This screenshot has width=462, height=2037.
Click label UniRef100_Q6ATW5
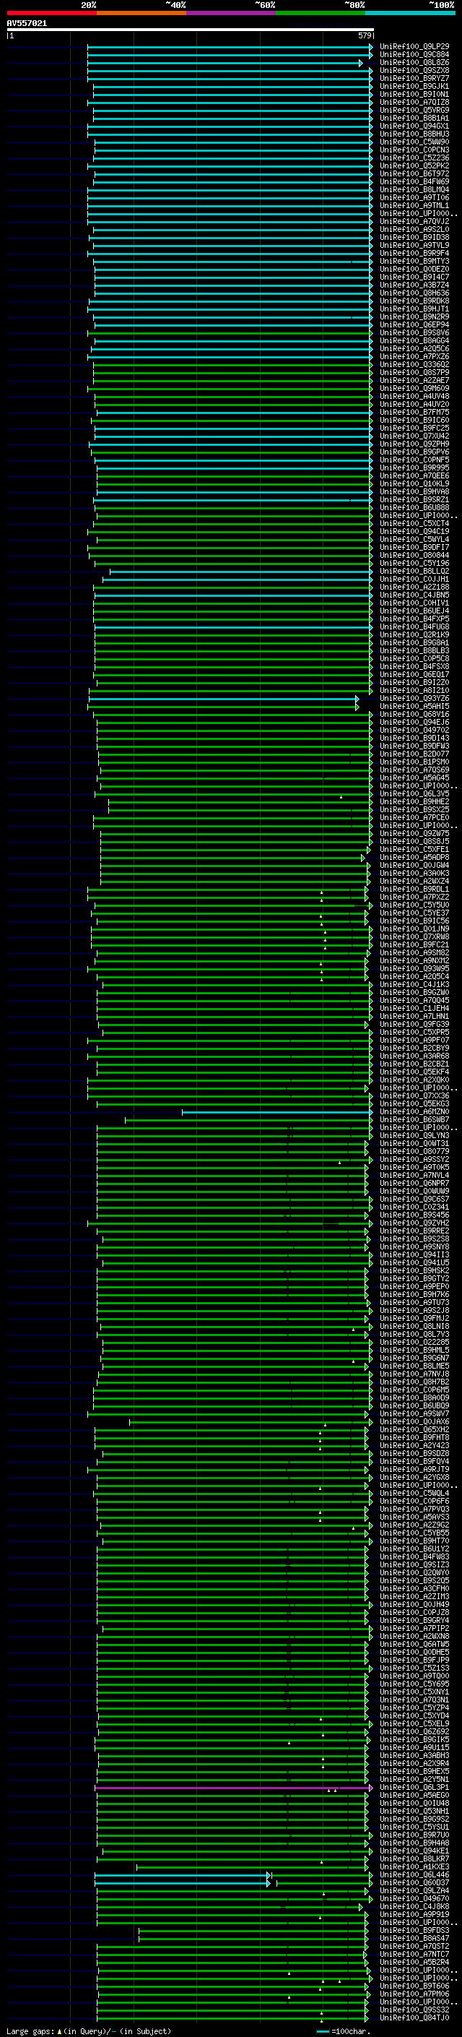coord(414,1644)
